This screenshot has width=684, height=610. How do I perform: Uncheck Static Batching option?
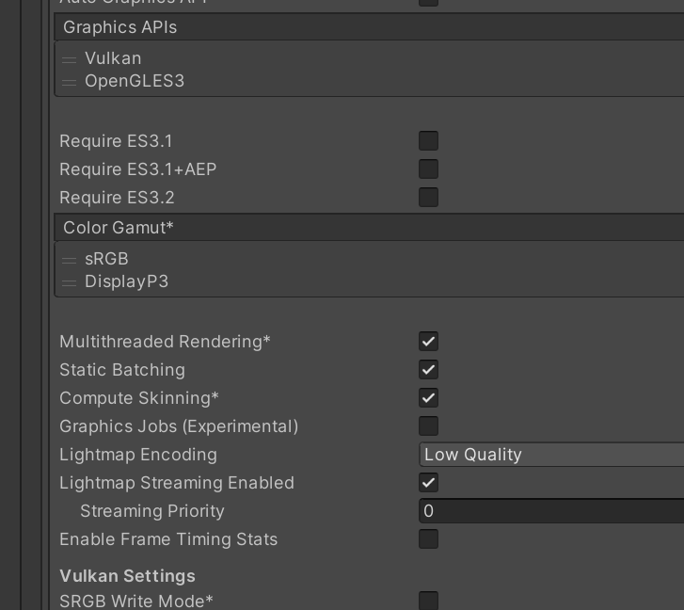[x=428, y=370]
